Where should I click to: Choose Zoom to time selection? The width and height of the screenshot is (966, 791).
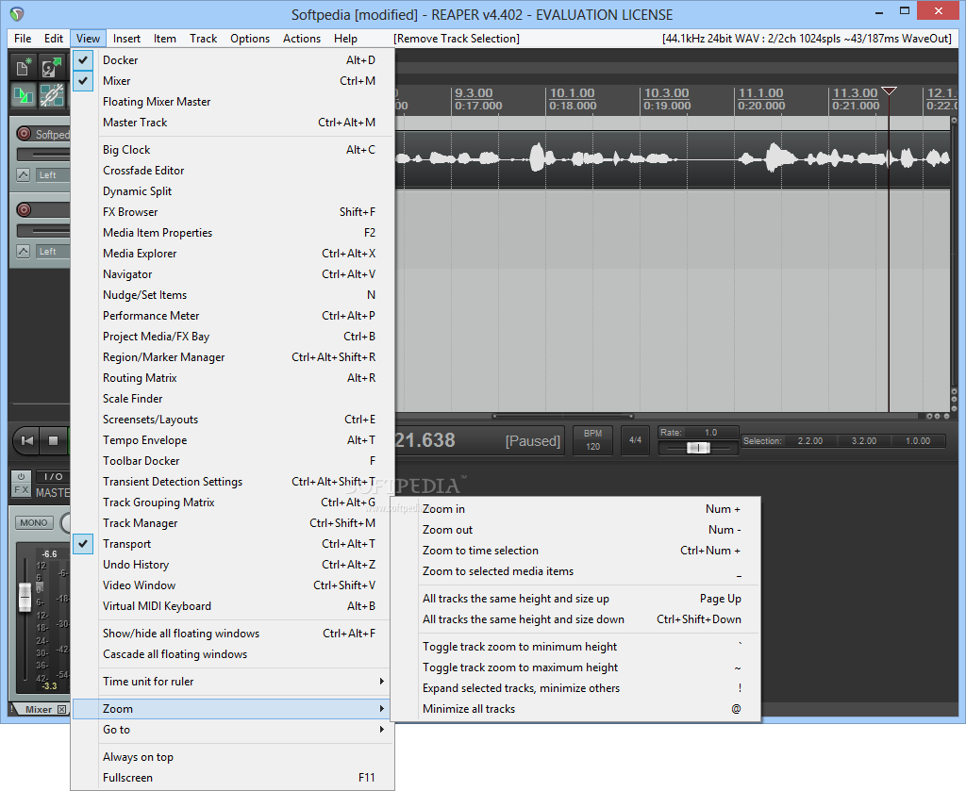[x=576, y=551]
